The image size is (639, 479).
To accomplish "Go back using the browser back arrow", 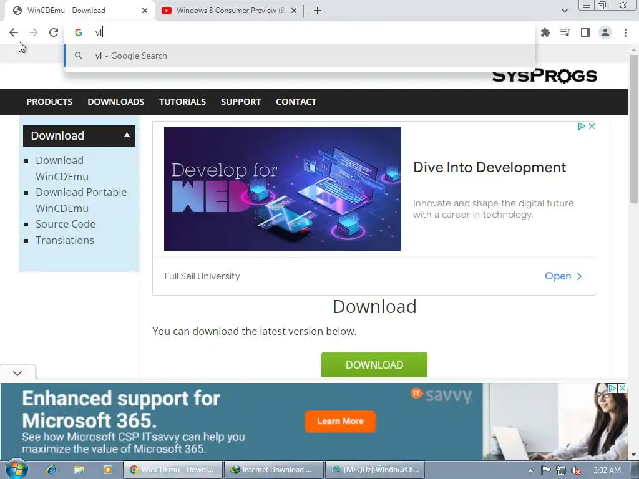I will (14, 32).
